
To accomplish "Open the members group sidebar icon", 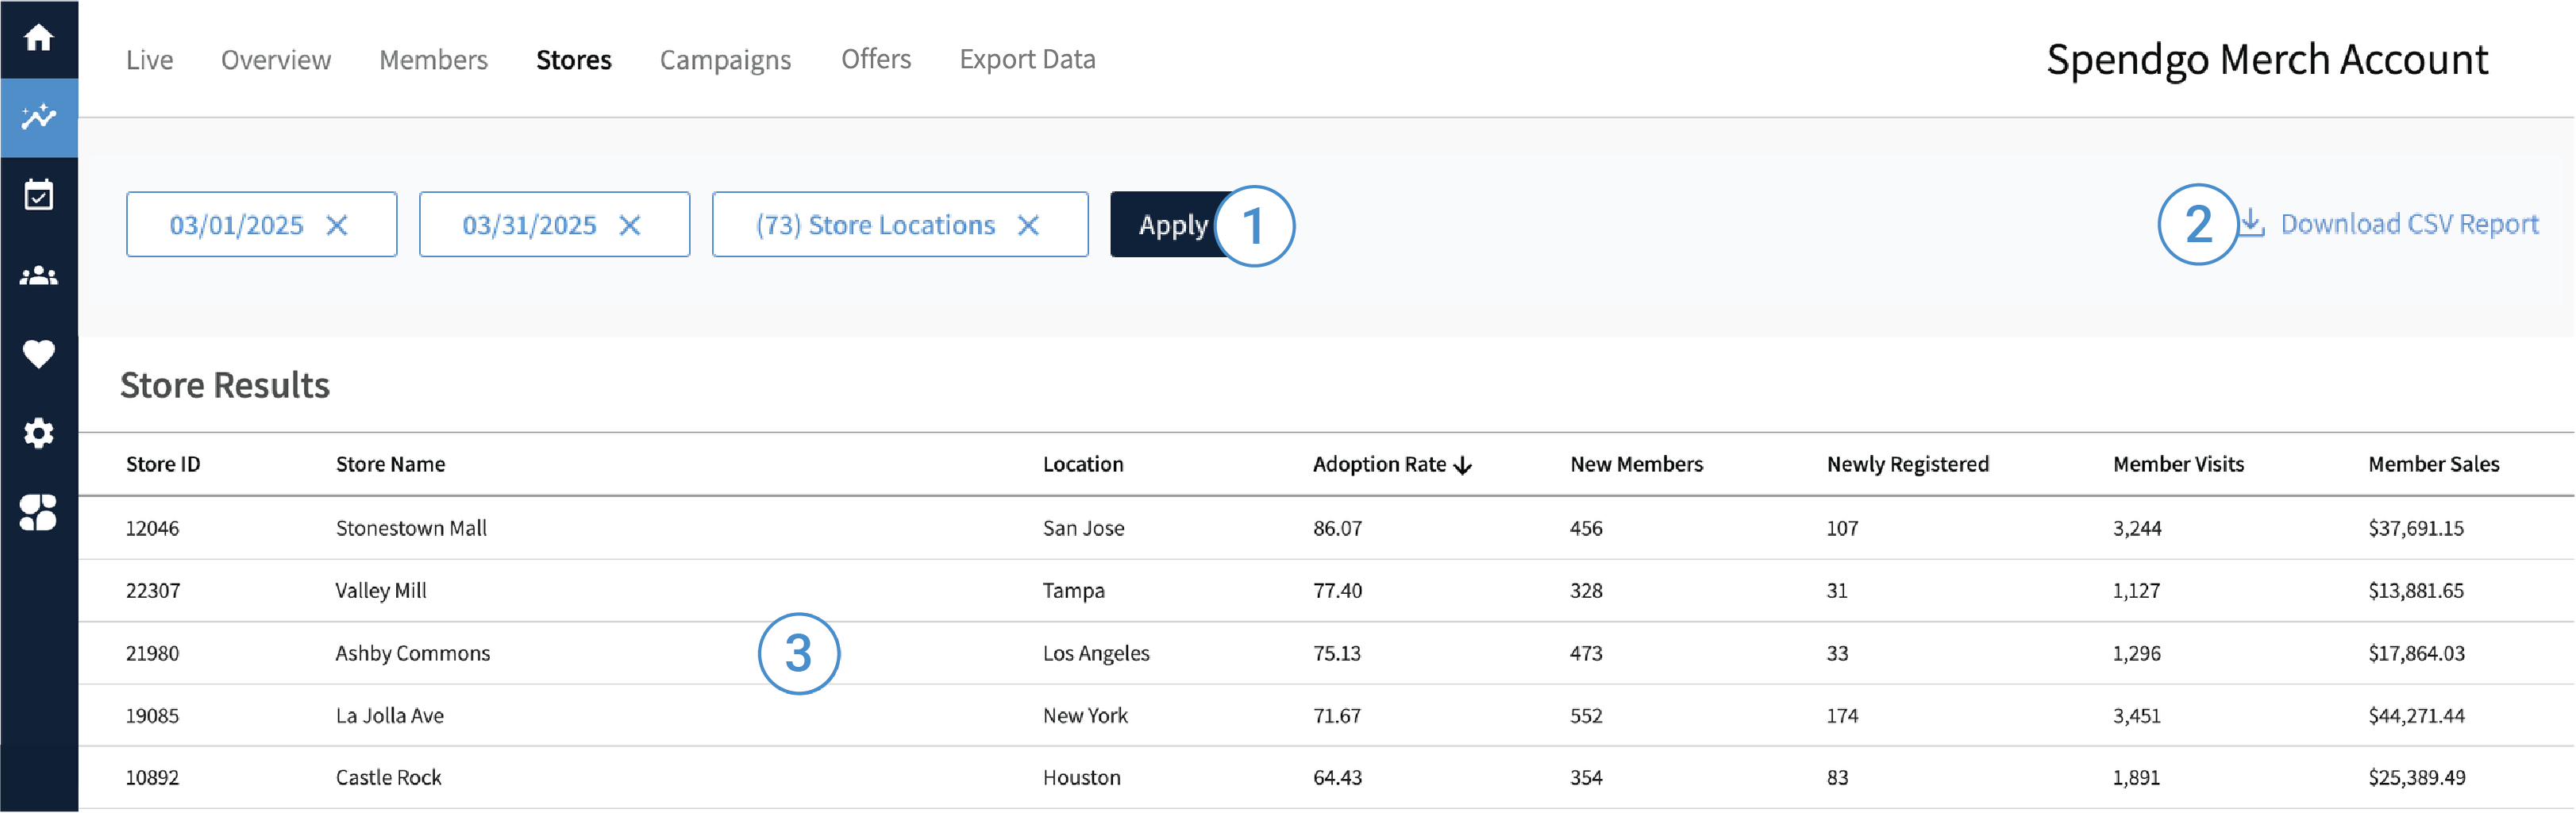I will click(38, 275).
